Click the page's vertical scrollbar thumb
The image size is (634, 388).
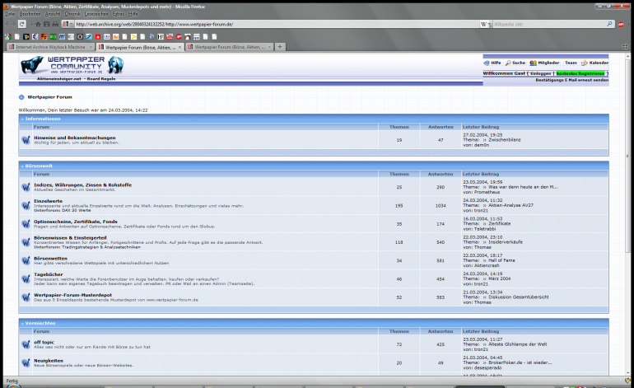(x=627, y=157)
